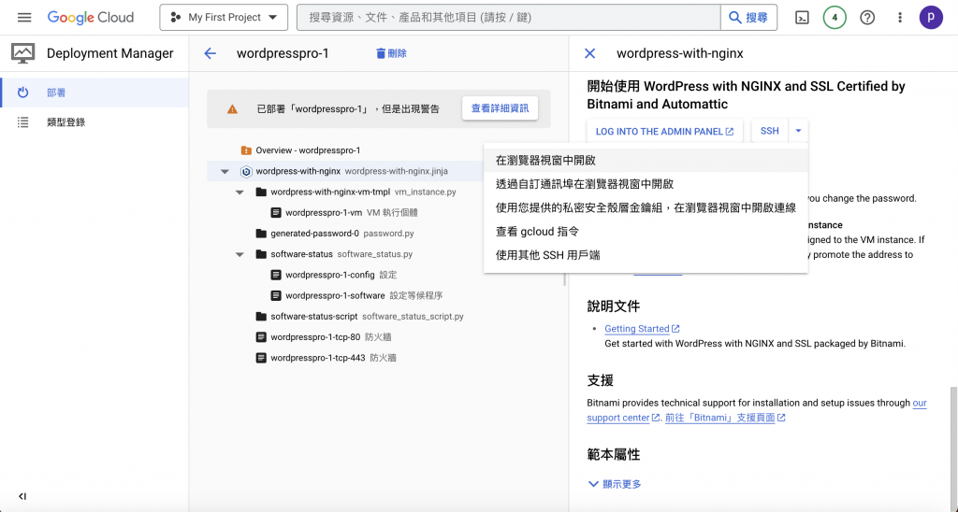The image size is (958, 512).
Task: Open the help question mark icon
Action: tap(867, 18)
